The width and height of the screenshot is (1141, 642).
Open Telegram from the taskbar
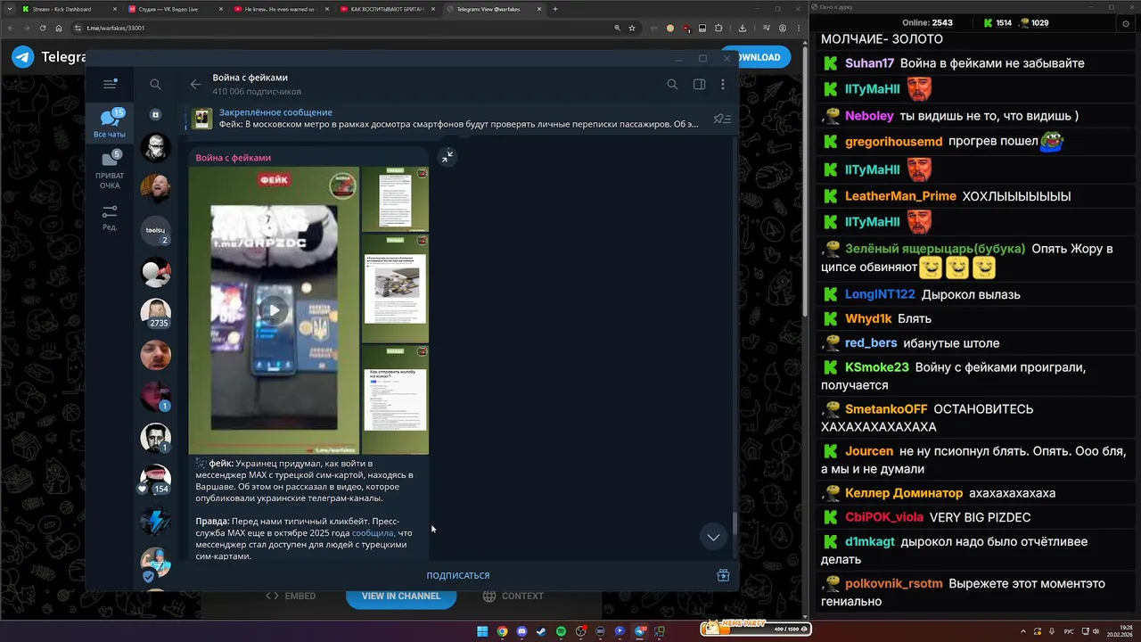click(x=639, y=631)
